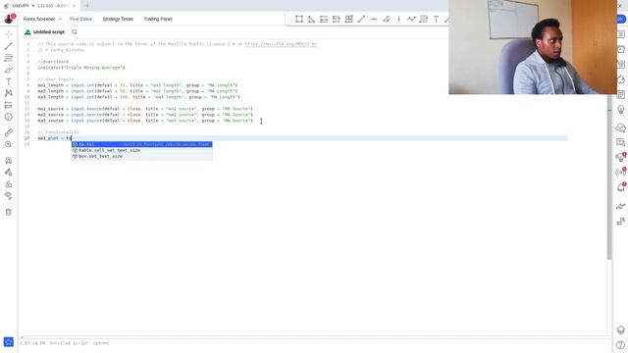Select the zigzag path favorite tool
This screenshot has width=628, height=353.
pyautogui.click(x=411, y=19)
